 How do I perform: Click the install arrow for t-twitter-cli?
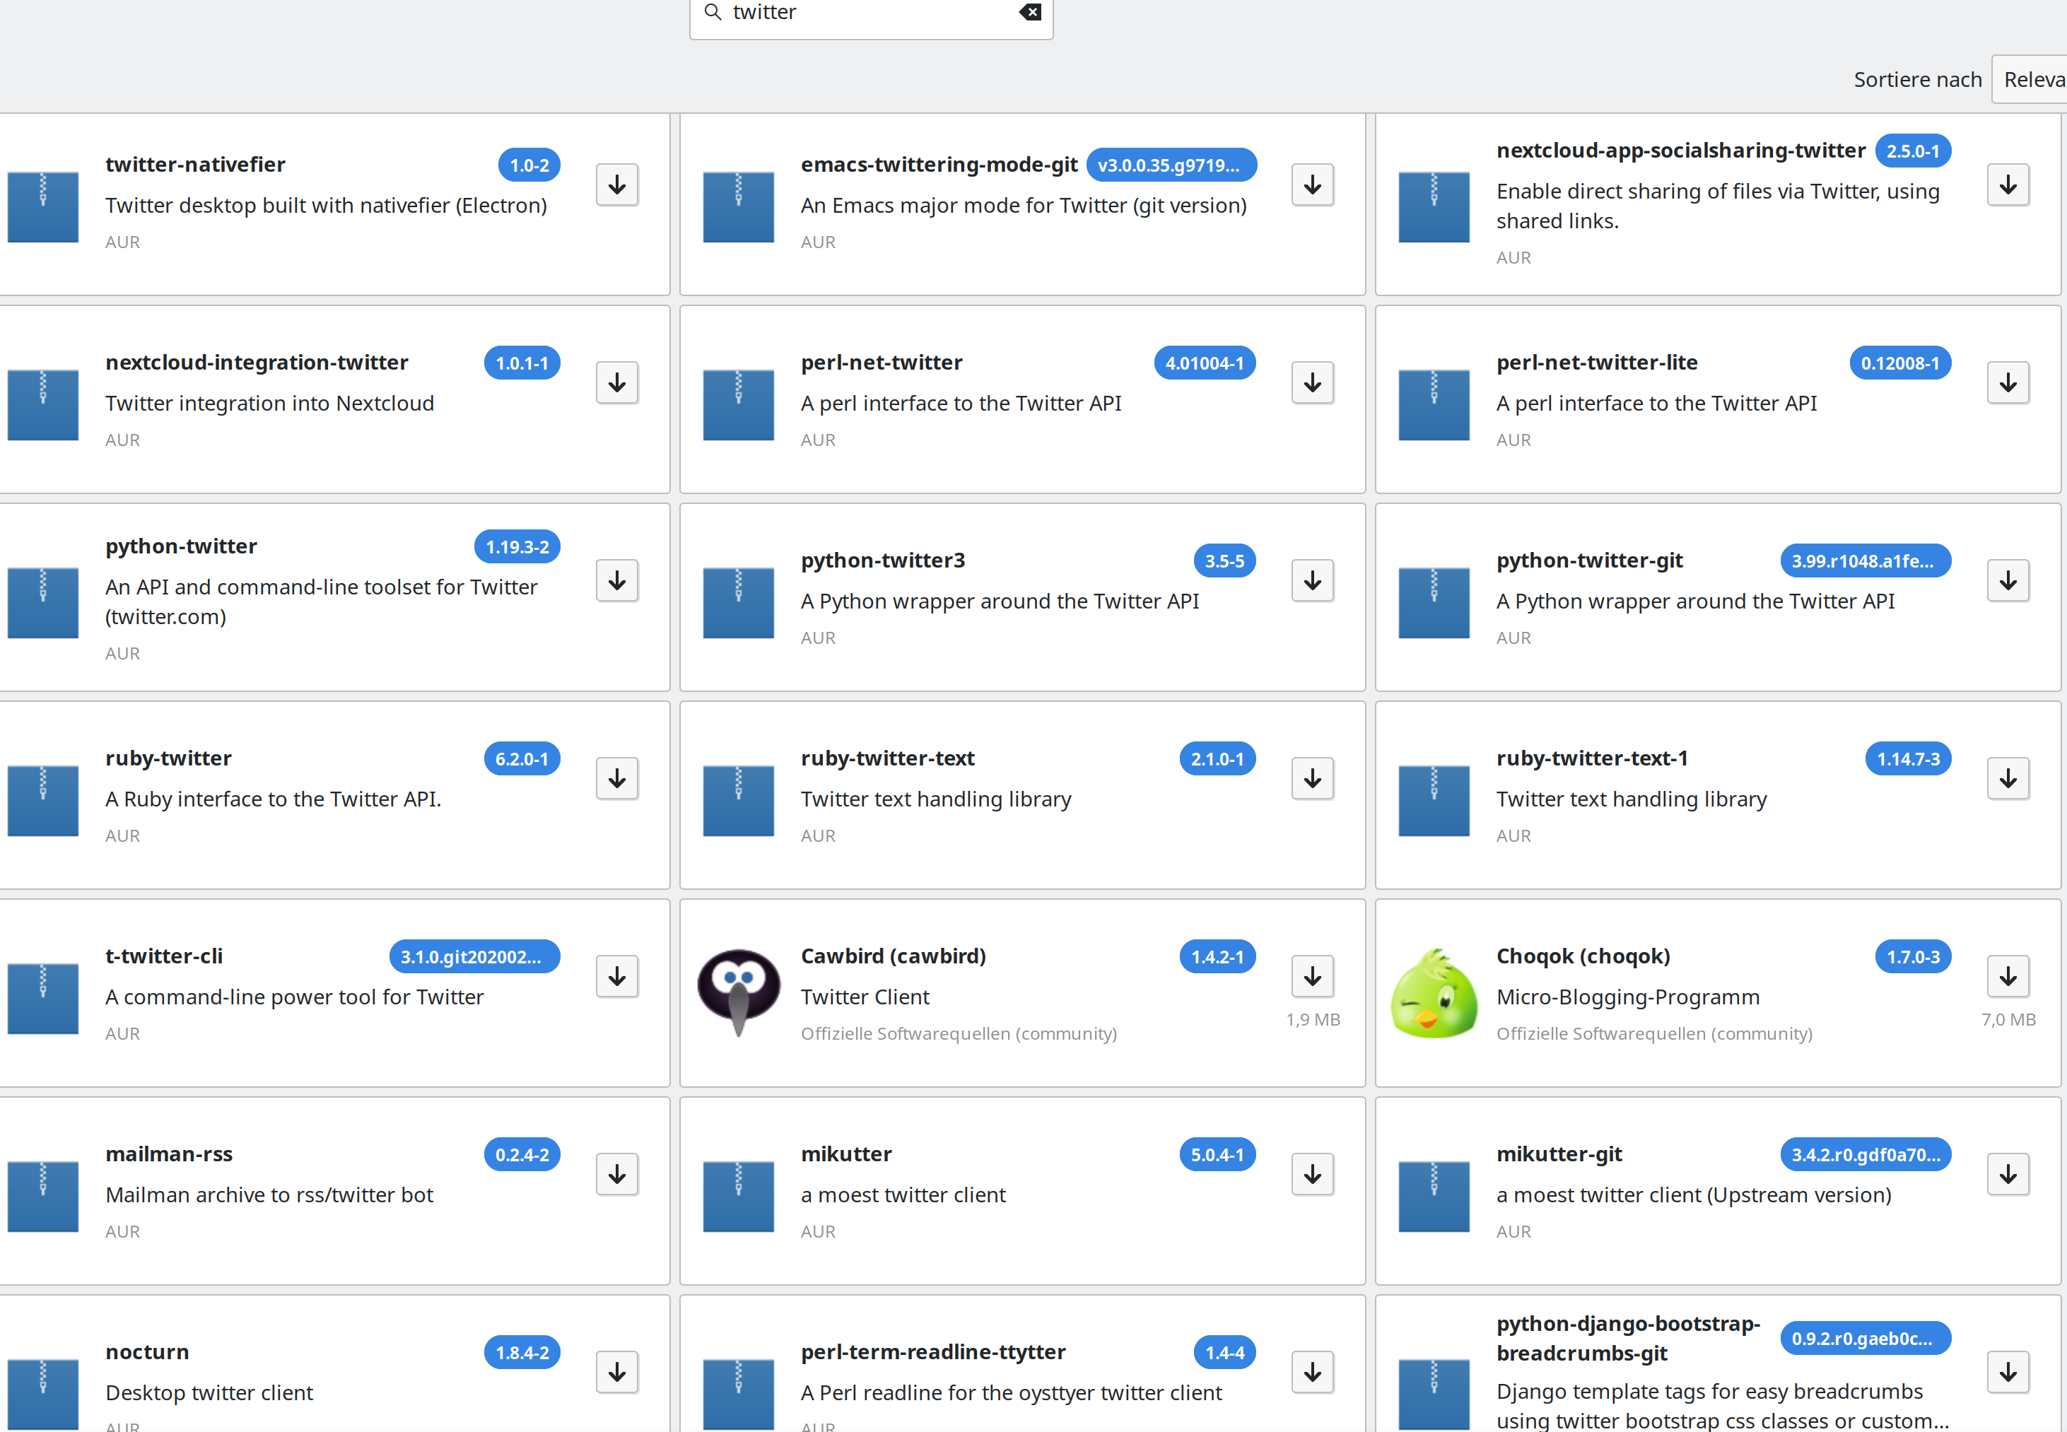tap(617, 976)
